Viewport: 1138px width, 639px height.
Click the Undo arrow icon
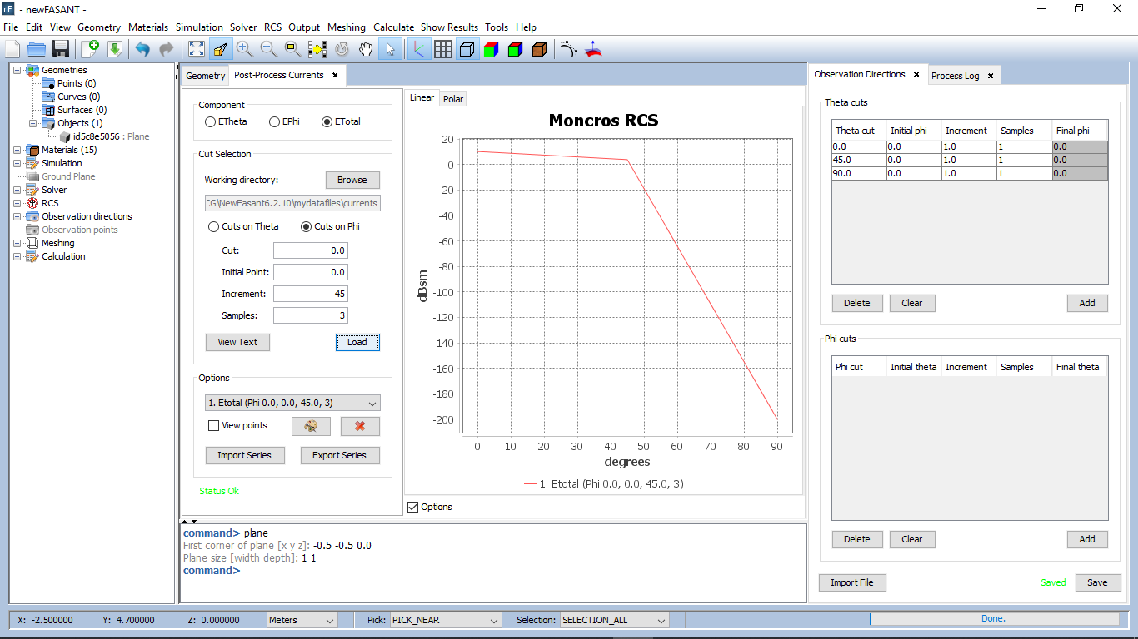[142, 49]
